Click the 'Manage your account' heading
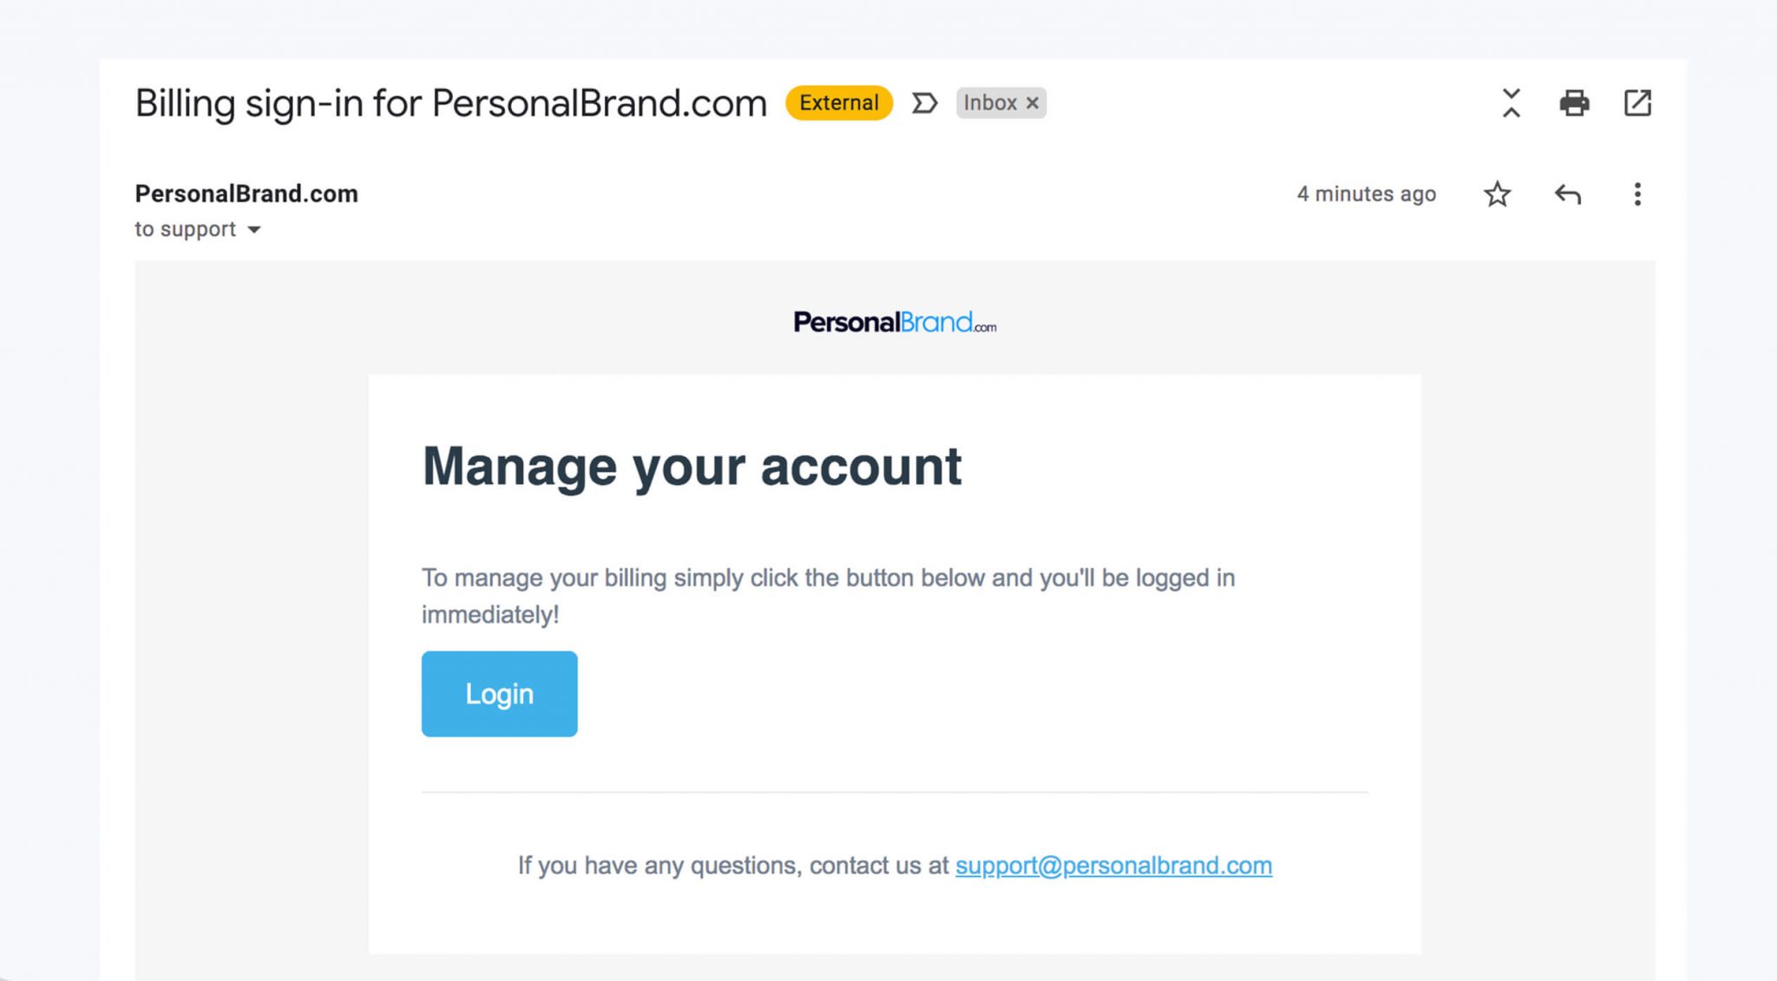Image resolution: width=1777 pixels, height=981 pixels. [x=692, y=467]
